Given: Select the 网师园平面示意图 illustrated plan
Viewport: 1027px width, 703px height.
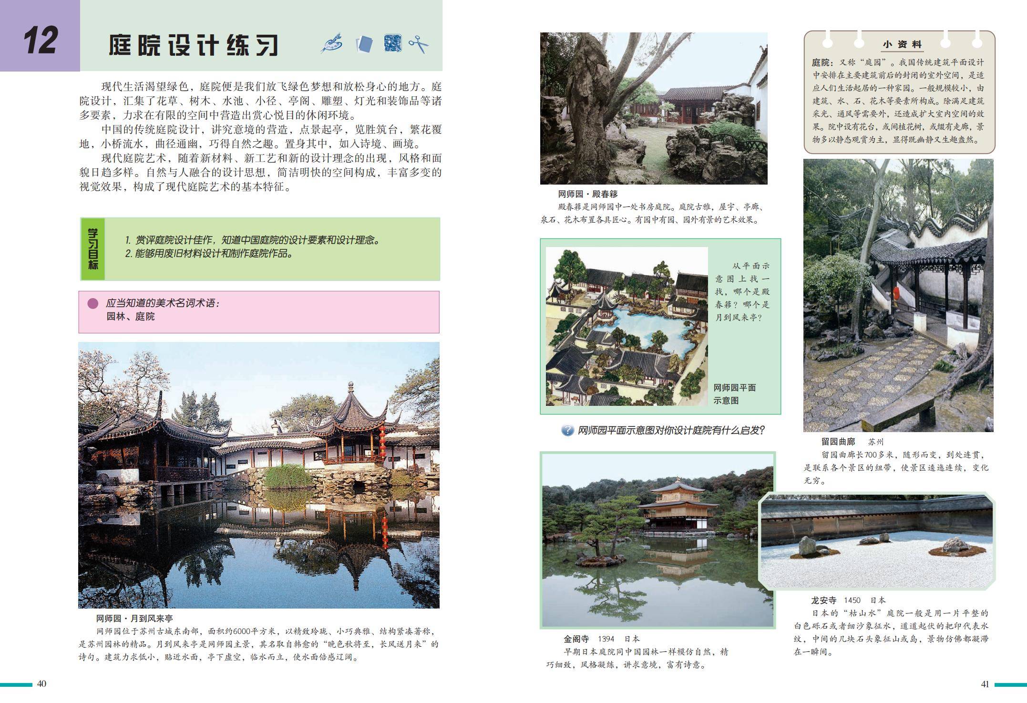Looking at the screenshot, I should tap(626, 326).
